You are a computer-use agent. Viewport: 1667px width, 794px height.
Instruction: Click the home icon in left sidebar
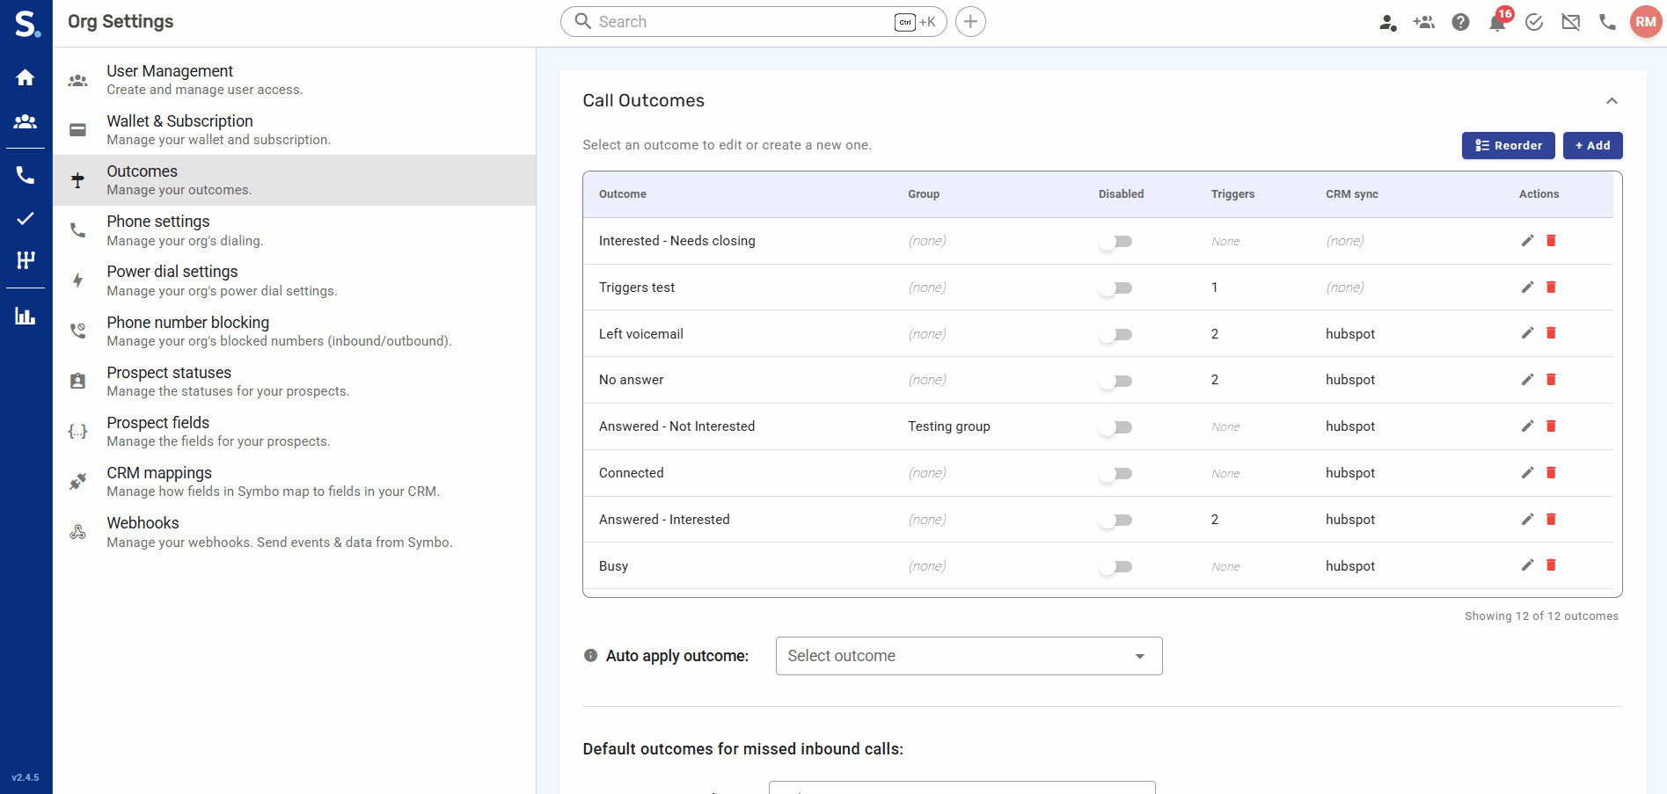click(x=26, y=77)
